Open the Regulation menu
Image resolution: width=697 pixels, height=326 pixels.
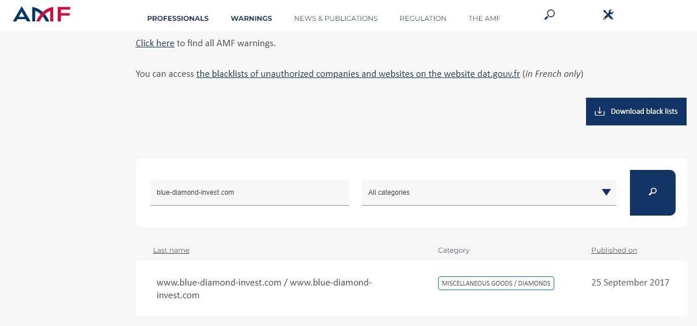(423, 18)
